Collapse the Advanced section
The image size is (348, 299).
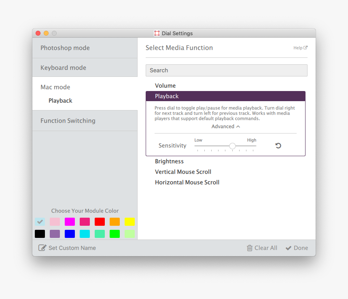click(x=225, y=126)
